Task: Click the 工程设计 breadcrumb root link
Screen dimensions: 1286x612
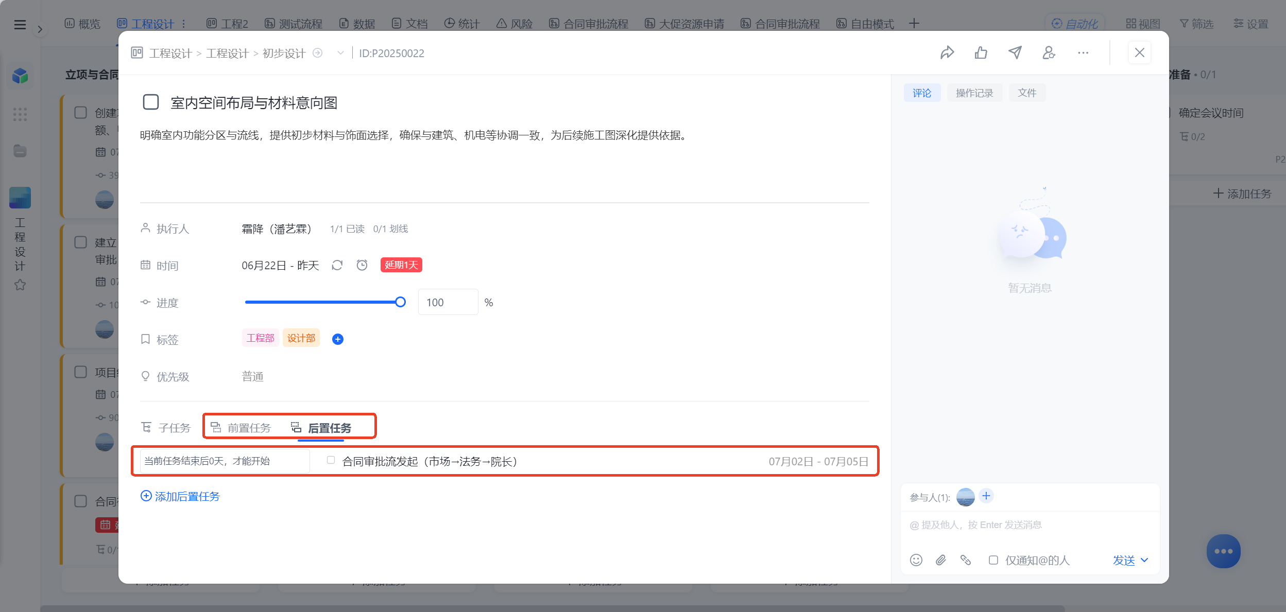Action: 170,53
